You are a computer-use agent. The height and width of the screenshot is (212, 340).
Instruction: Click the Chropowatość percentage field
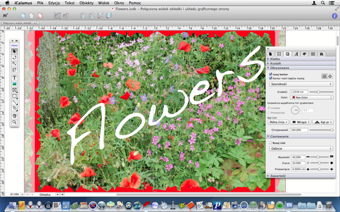(299, 130)
